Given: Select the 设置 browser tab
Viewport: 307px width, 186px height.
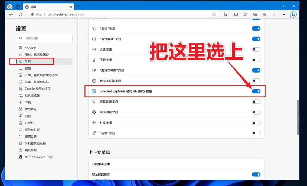Looking at the screenshot, I should point(48,7).
